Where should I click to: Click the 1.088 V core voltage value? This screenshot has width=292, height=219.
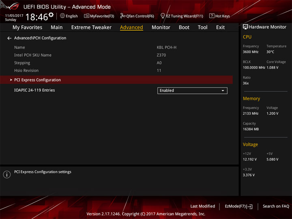click(x=273, y=68)
